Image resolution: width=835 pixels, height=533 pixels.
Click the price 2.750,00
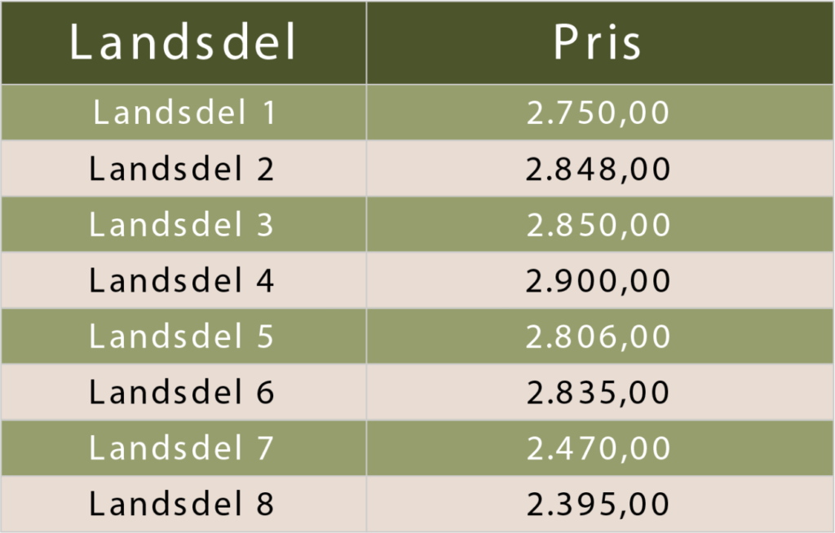[x=598, y=113]
